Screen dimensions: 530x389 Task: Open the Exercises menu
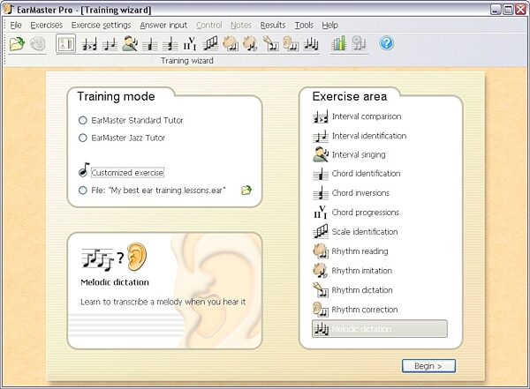pos(47,26)
